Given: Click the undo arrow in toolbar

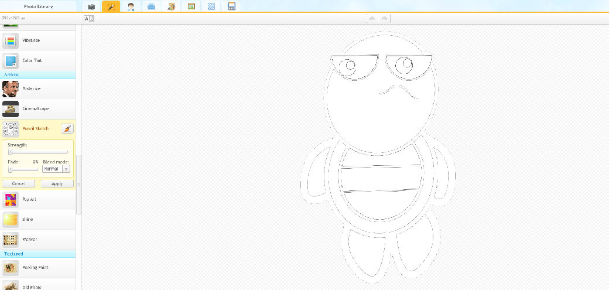Looking at the screenshot, I should (x=372, y=19).
